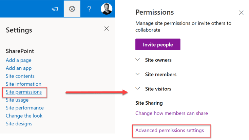249x140 pixels.
Task: Click the megaphone announcements icon
Action: [x=55, y=9]
